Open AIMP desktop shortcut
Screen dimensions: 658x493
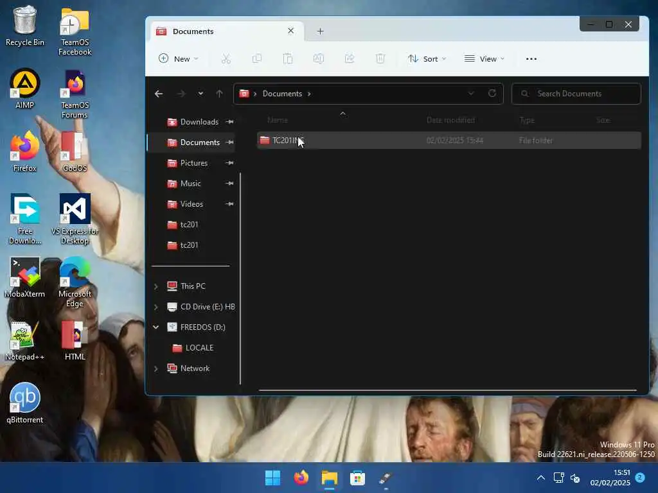25,89
